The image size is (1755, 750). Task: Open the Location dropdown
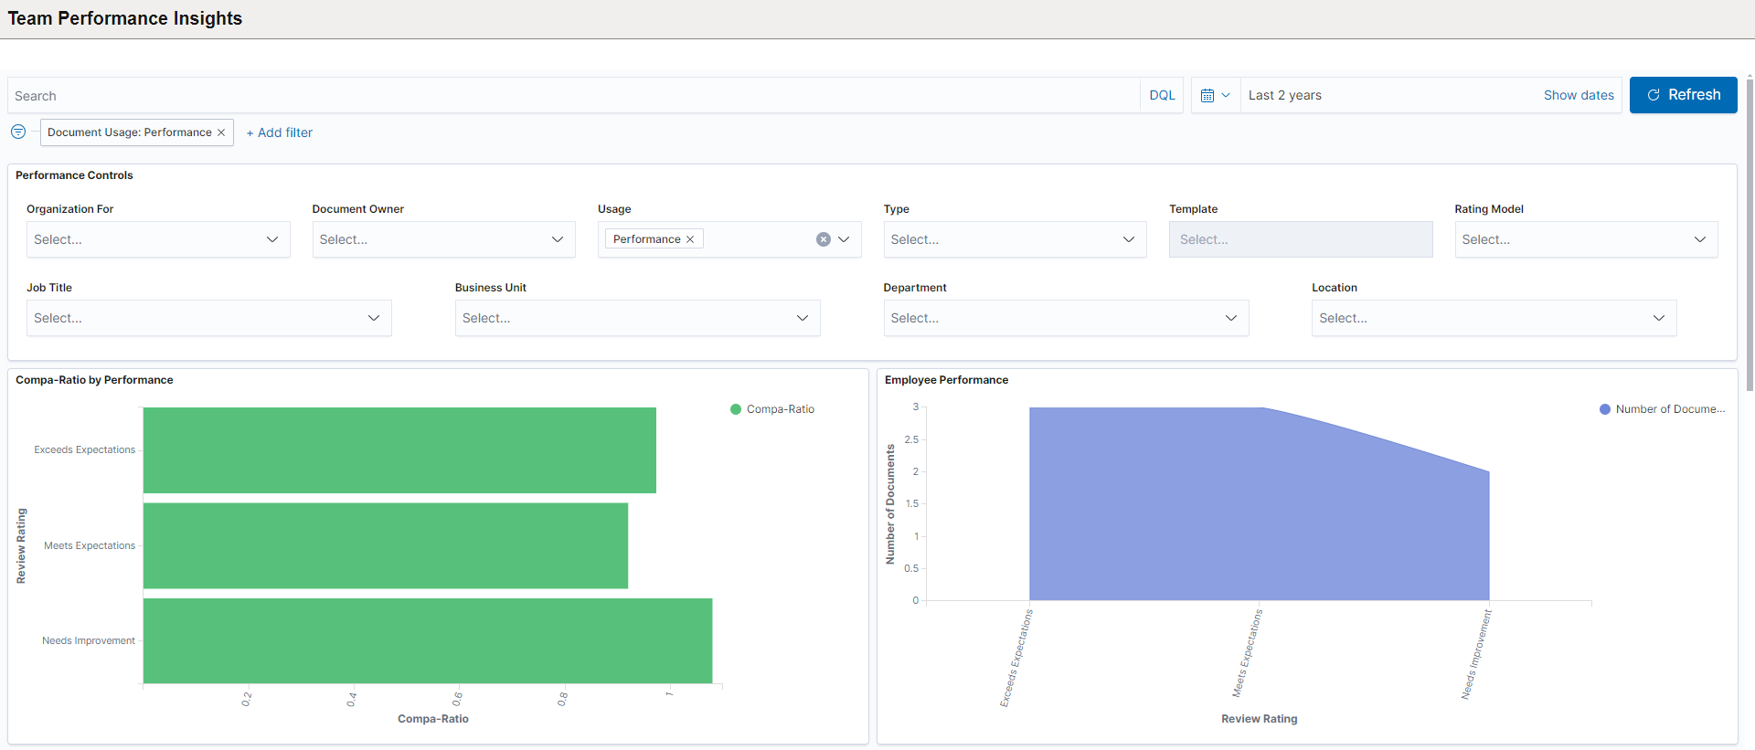1494,318
